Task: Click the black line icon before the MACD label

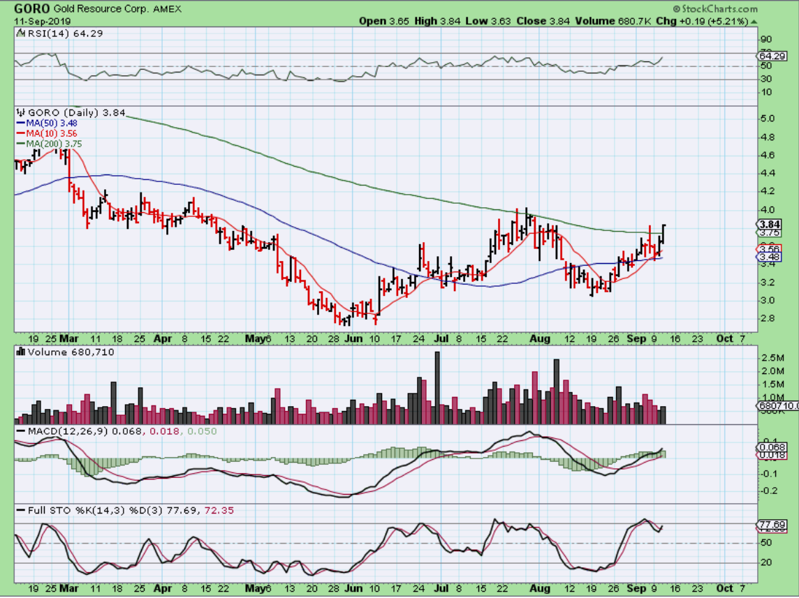Action: (21, 431)
